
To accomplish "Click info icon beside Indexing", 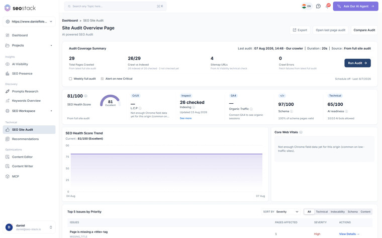I will click(194, 107).
